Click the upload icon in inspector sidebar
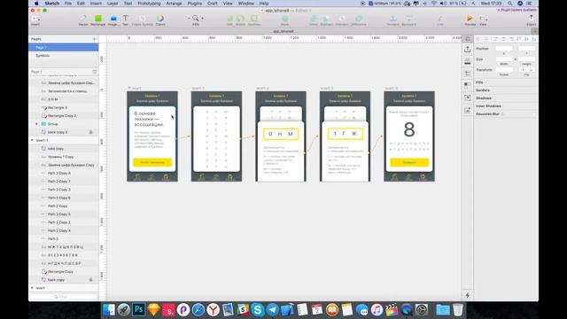 [468, 50]
